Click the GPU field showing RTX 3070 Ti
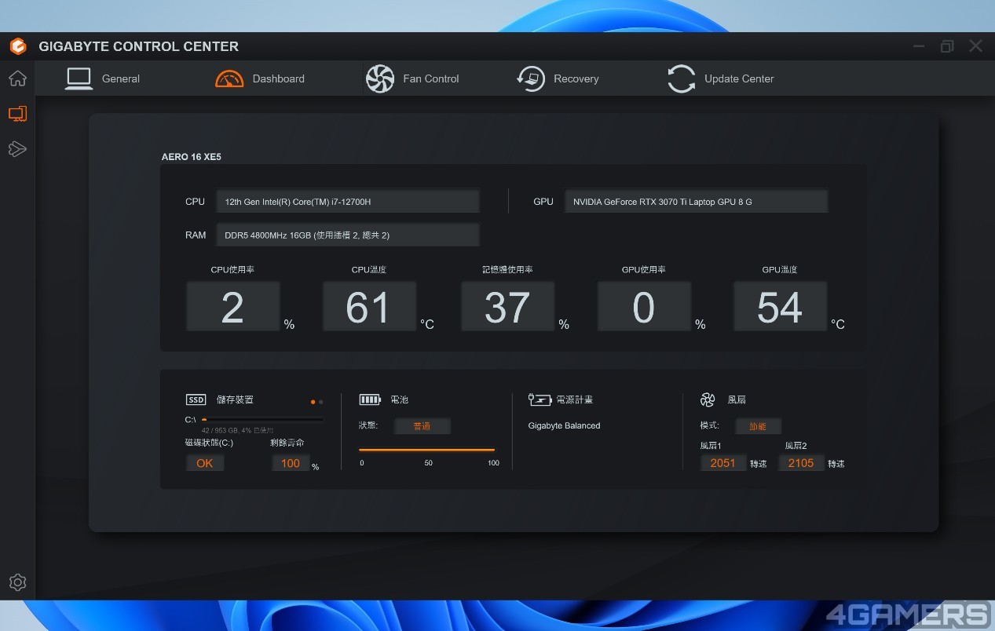995x631 pixels. (x=696, y=202)
